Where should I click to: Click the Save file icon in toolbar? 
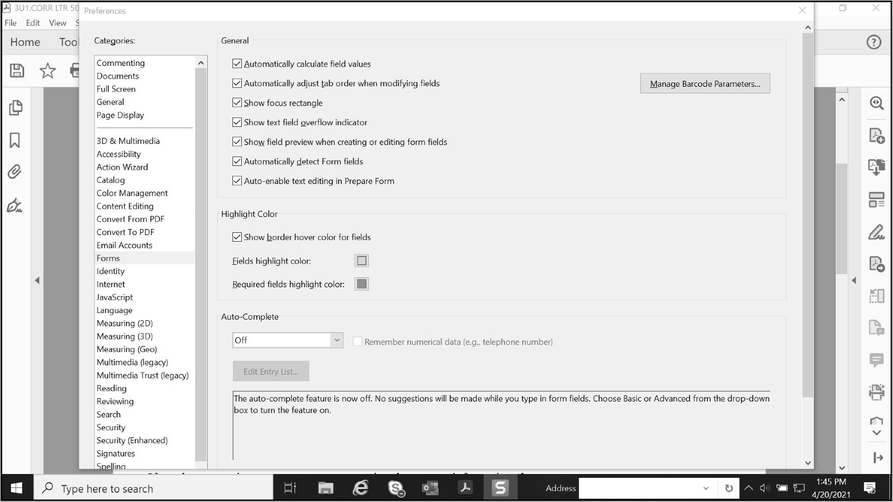[x=17, y=70]
